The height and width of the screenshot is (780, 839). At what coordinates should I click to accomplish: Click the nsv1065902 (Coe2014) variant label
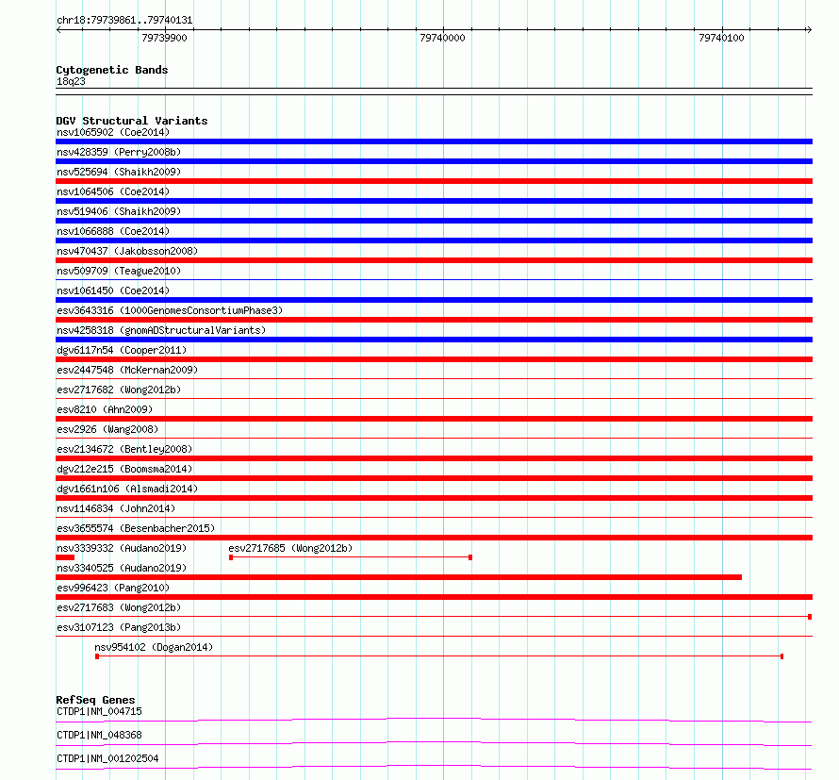[x=113, y=132]
